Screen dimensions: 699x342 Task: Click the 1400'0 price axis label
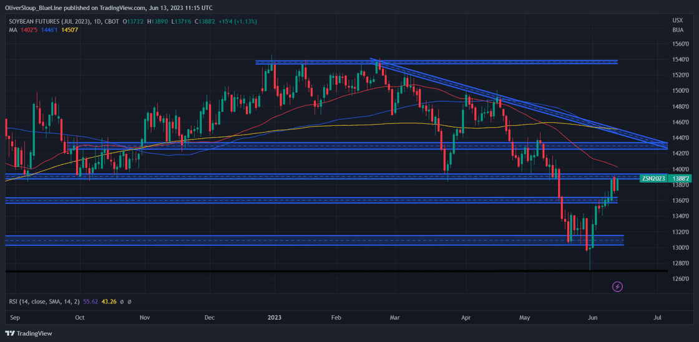point(681,169)
